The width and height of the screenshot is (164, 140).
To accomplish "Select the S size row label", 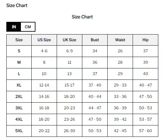I will tap(19, 51).
